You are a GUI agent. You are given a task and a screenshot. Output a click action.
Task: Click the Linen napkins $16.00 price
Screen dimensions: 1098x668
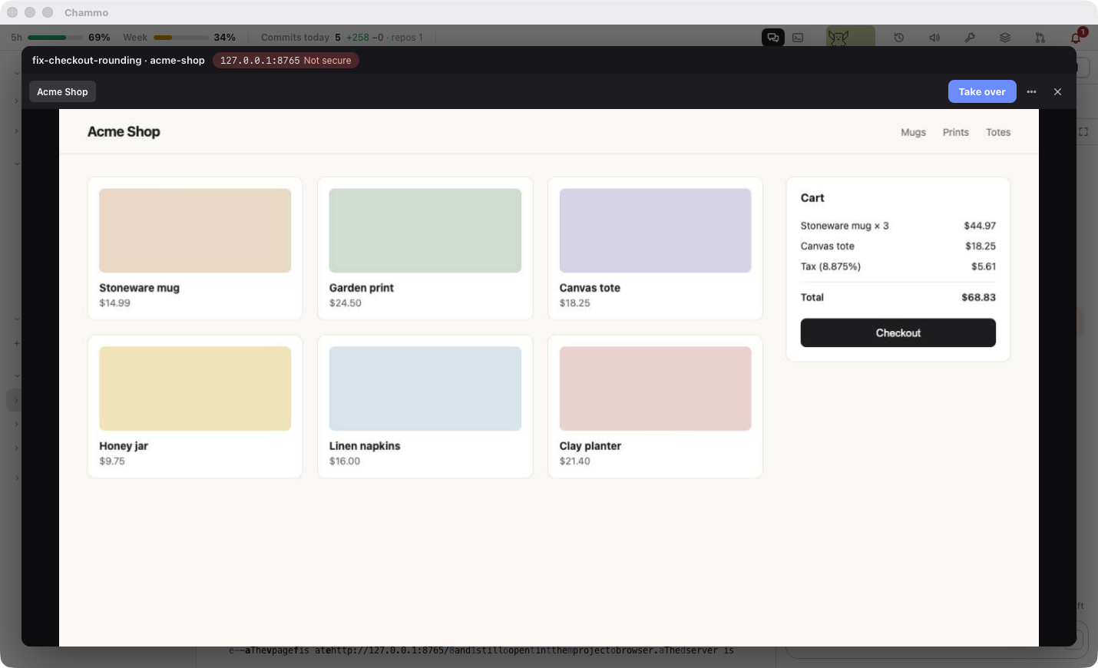click(x=345, y=461)
